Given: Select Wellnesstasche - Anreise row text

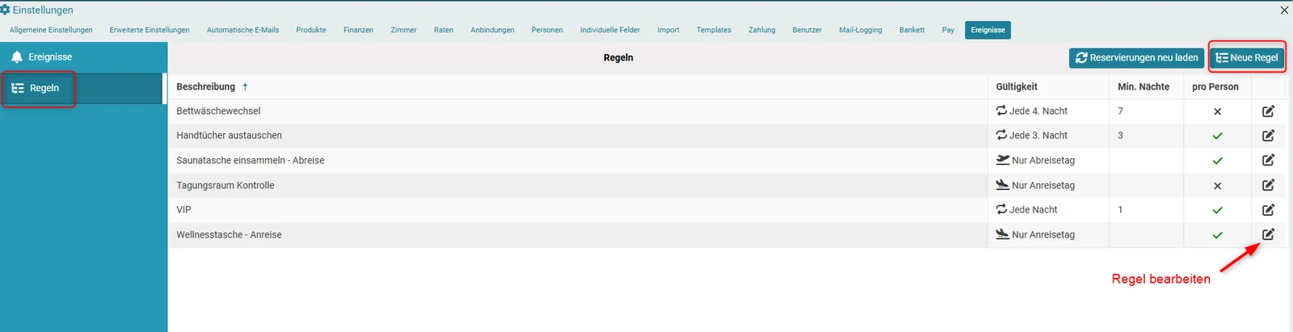Looking at the screenshot, I should [x=229, y=234].
